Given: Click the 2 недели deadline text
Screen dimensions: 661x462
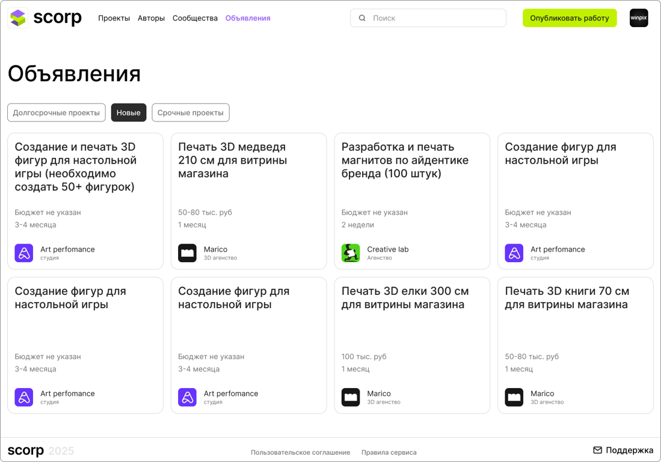Looking at the screenshot, I should 358,224.
